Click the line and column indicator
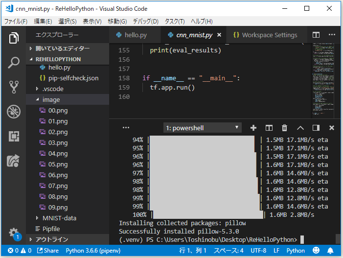343x258 pixels. pyautogui.click(x=193, y=251)
